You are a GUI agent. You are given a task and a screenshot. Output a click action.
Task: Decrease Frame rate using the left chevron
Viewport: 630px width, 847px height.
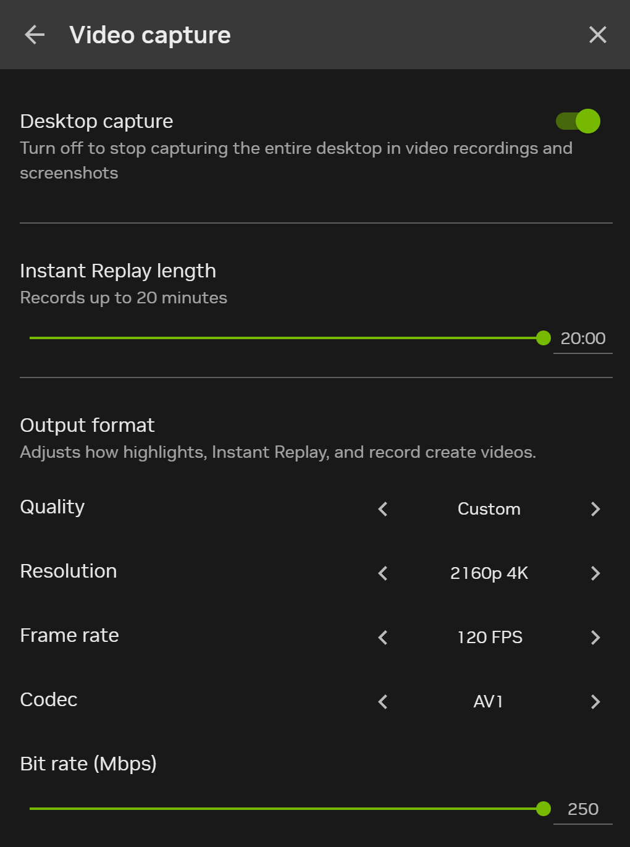point(382,638)
